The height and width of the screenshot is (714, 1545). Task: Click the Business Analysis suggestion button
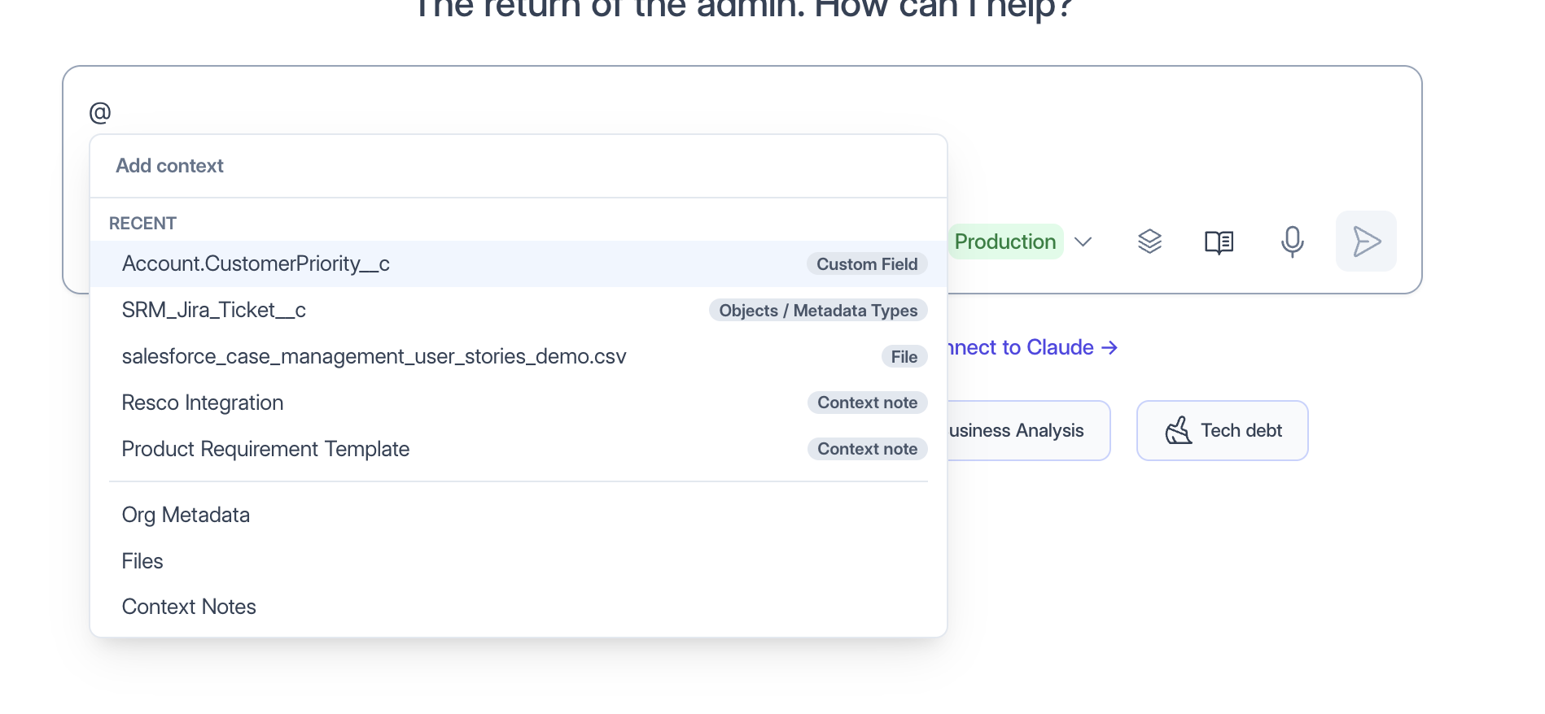[1028, 430]
